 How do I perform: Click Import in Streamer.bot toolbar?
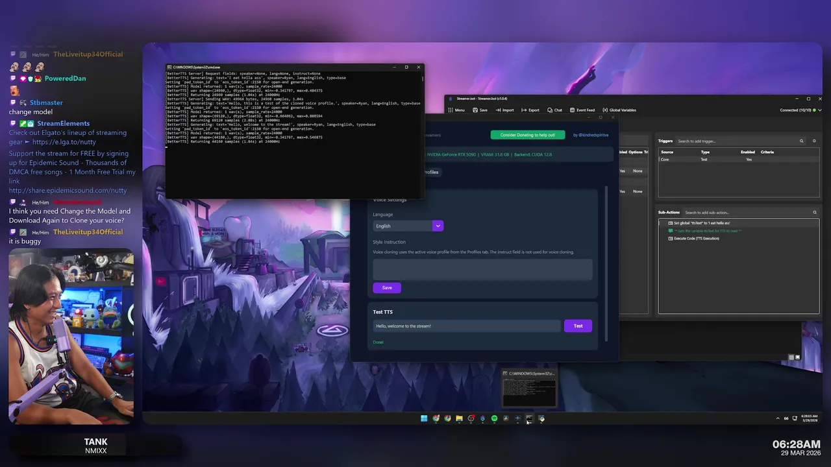tap(504, 110)
